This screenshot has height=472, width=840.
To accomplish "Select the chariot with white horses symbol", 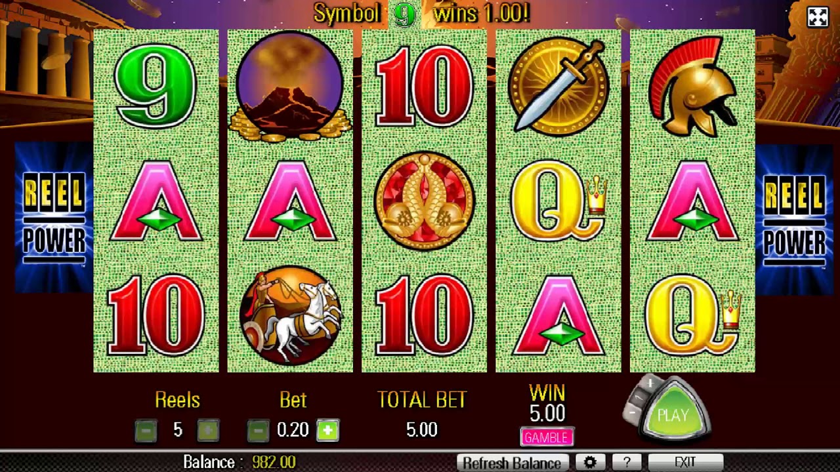I will click(x=290, y=315).
